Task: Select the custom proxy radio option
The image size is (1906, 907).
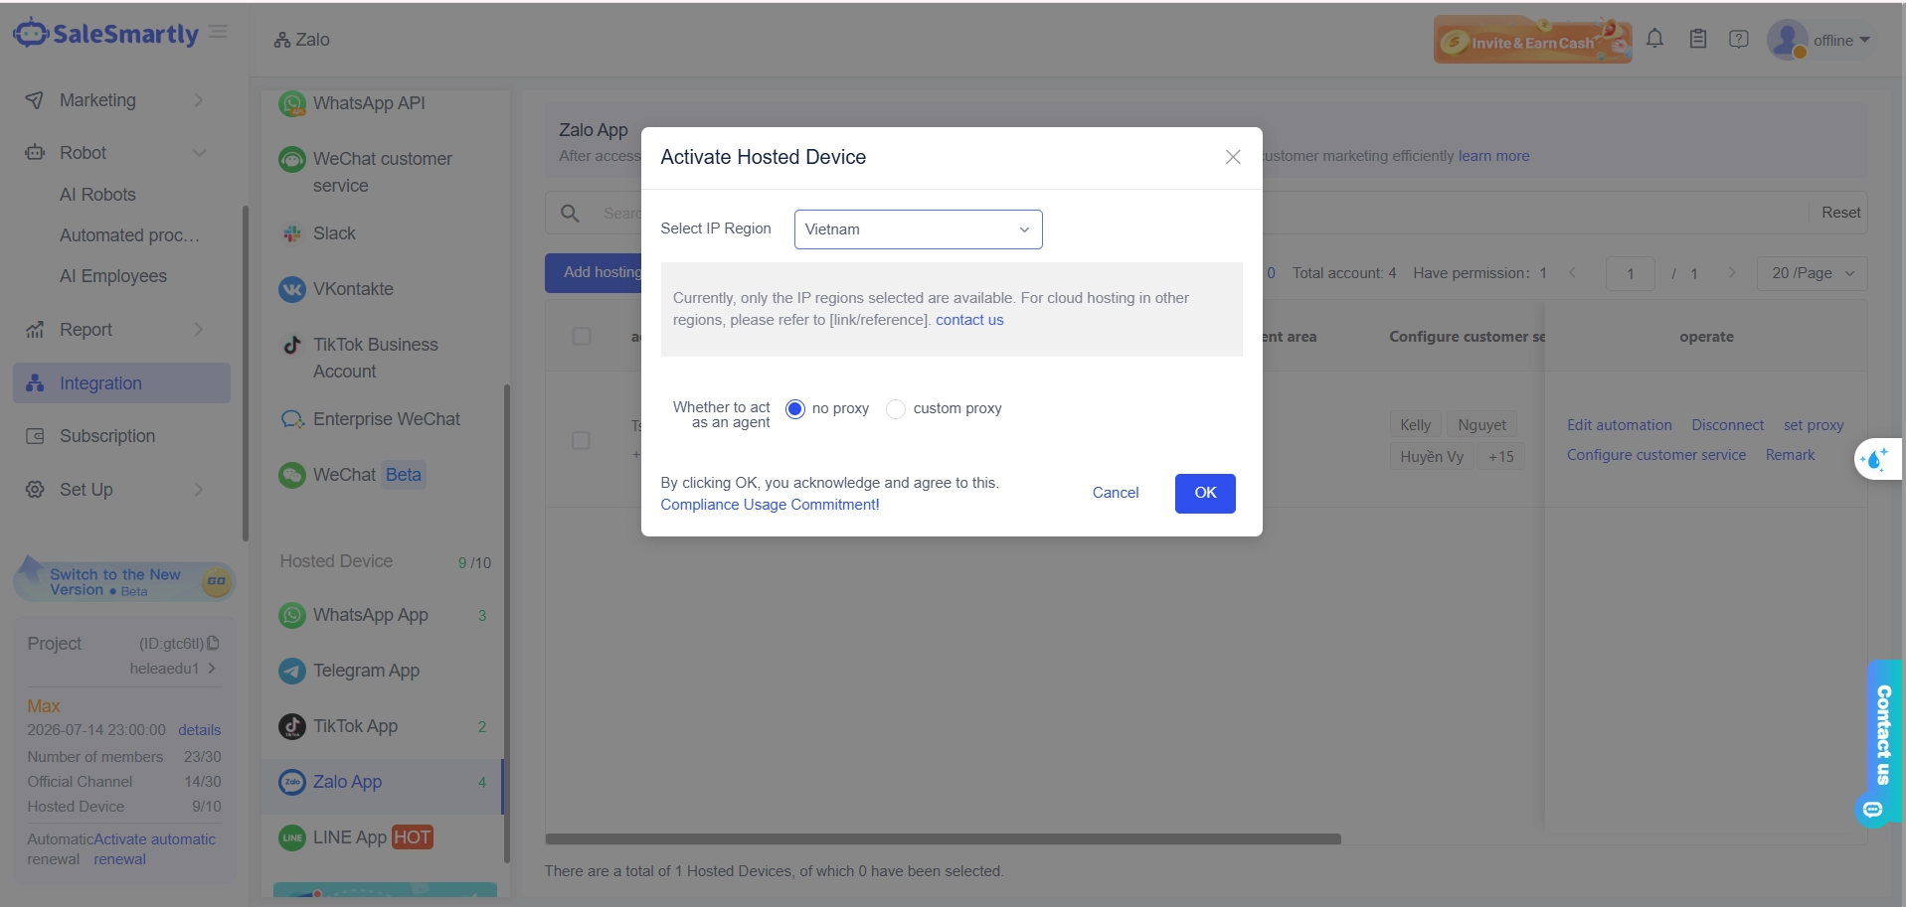Action: click(896, 408)
